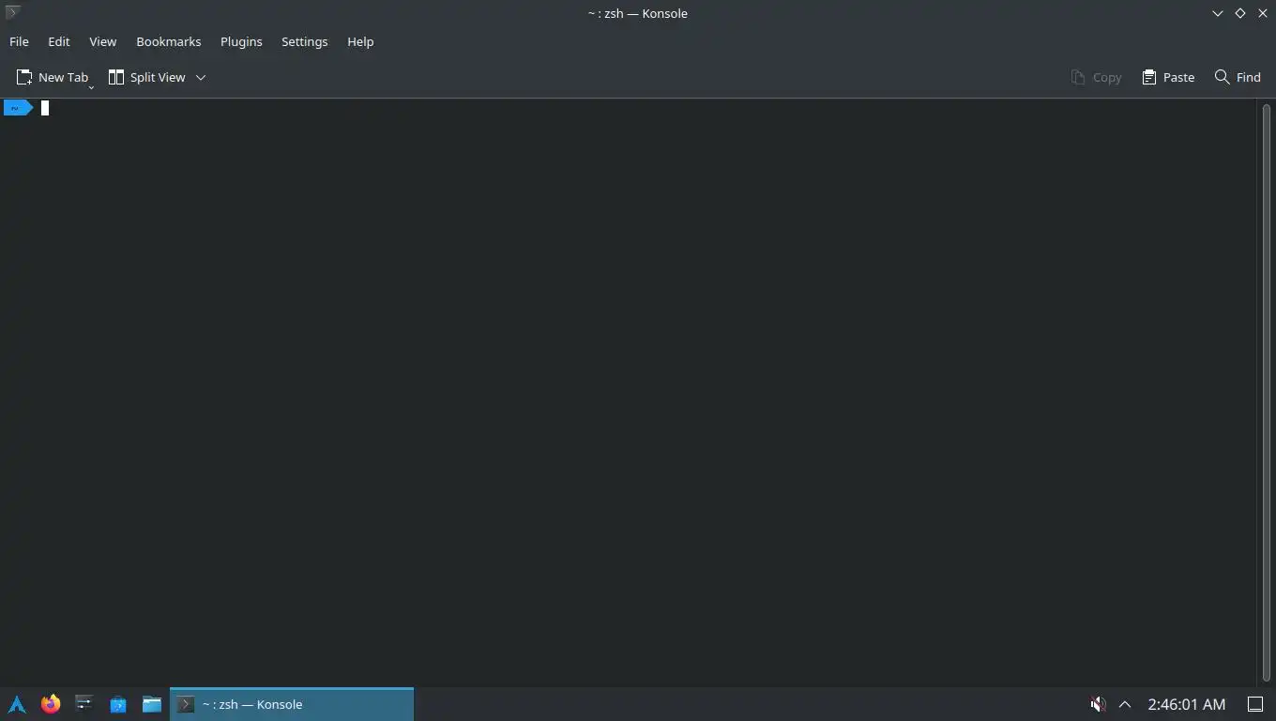Viewport: 1276px width, 721px height.
Task: Open the File menu
Action: 19,41
